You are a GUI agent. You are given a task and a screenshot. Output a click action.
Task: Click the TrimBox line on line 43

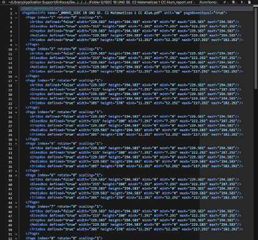pos(136,198)
